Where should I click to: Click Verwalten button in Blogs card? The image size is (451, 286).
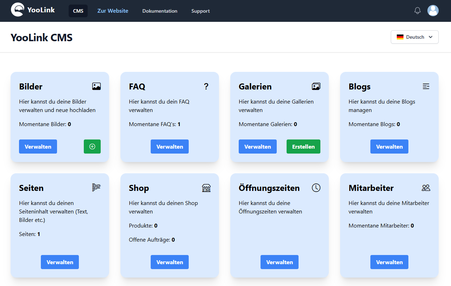point(389,147)
